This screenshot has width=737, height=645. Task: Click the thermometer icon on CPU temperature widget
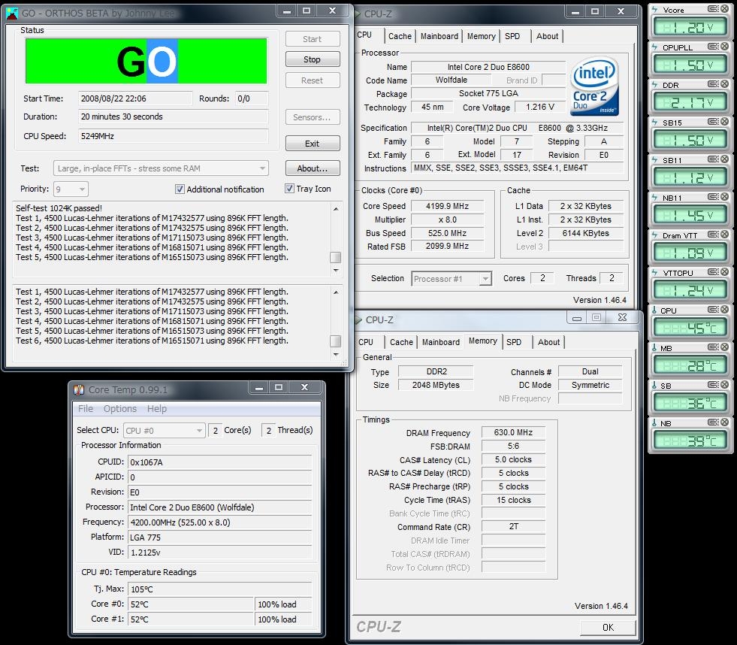pos(656,310)
